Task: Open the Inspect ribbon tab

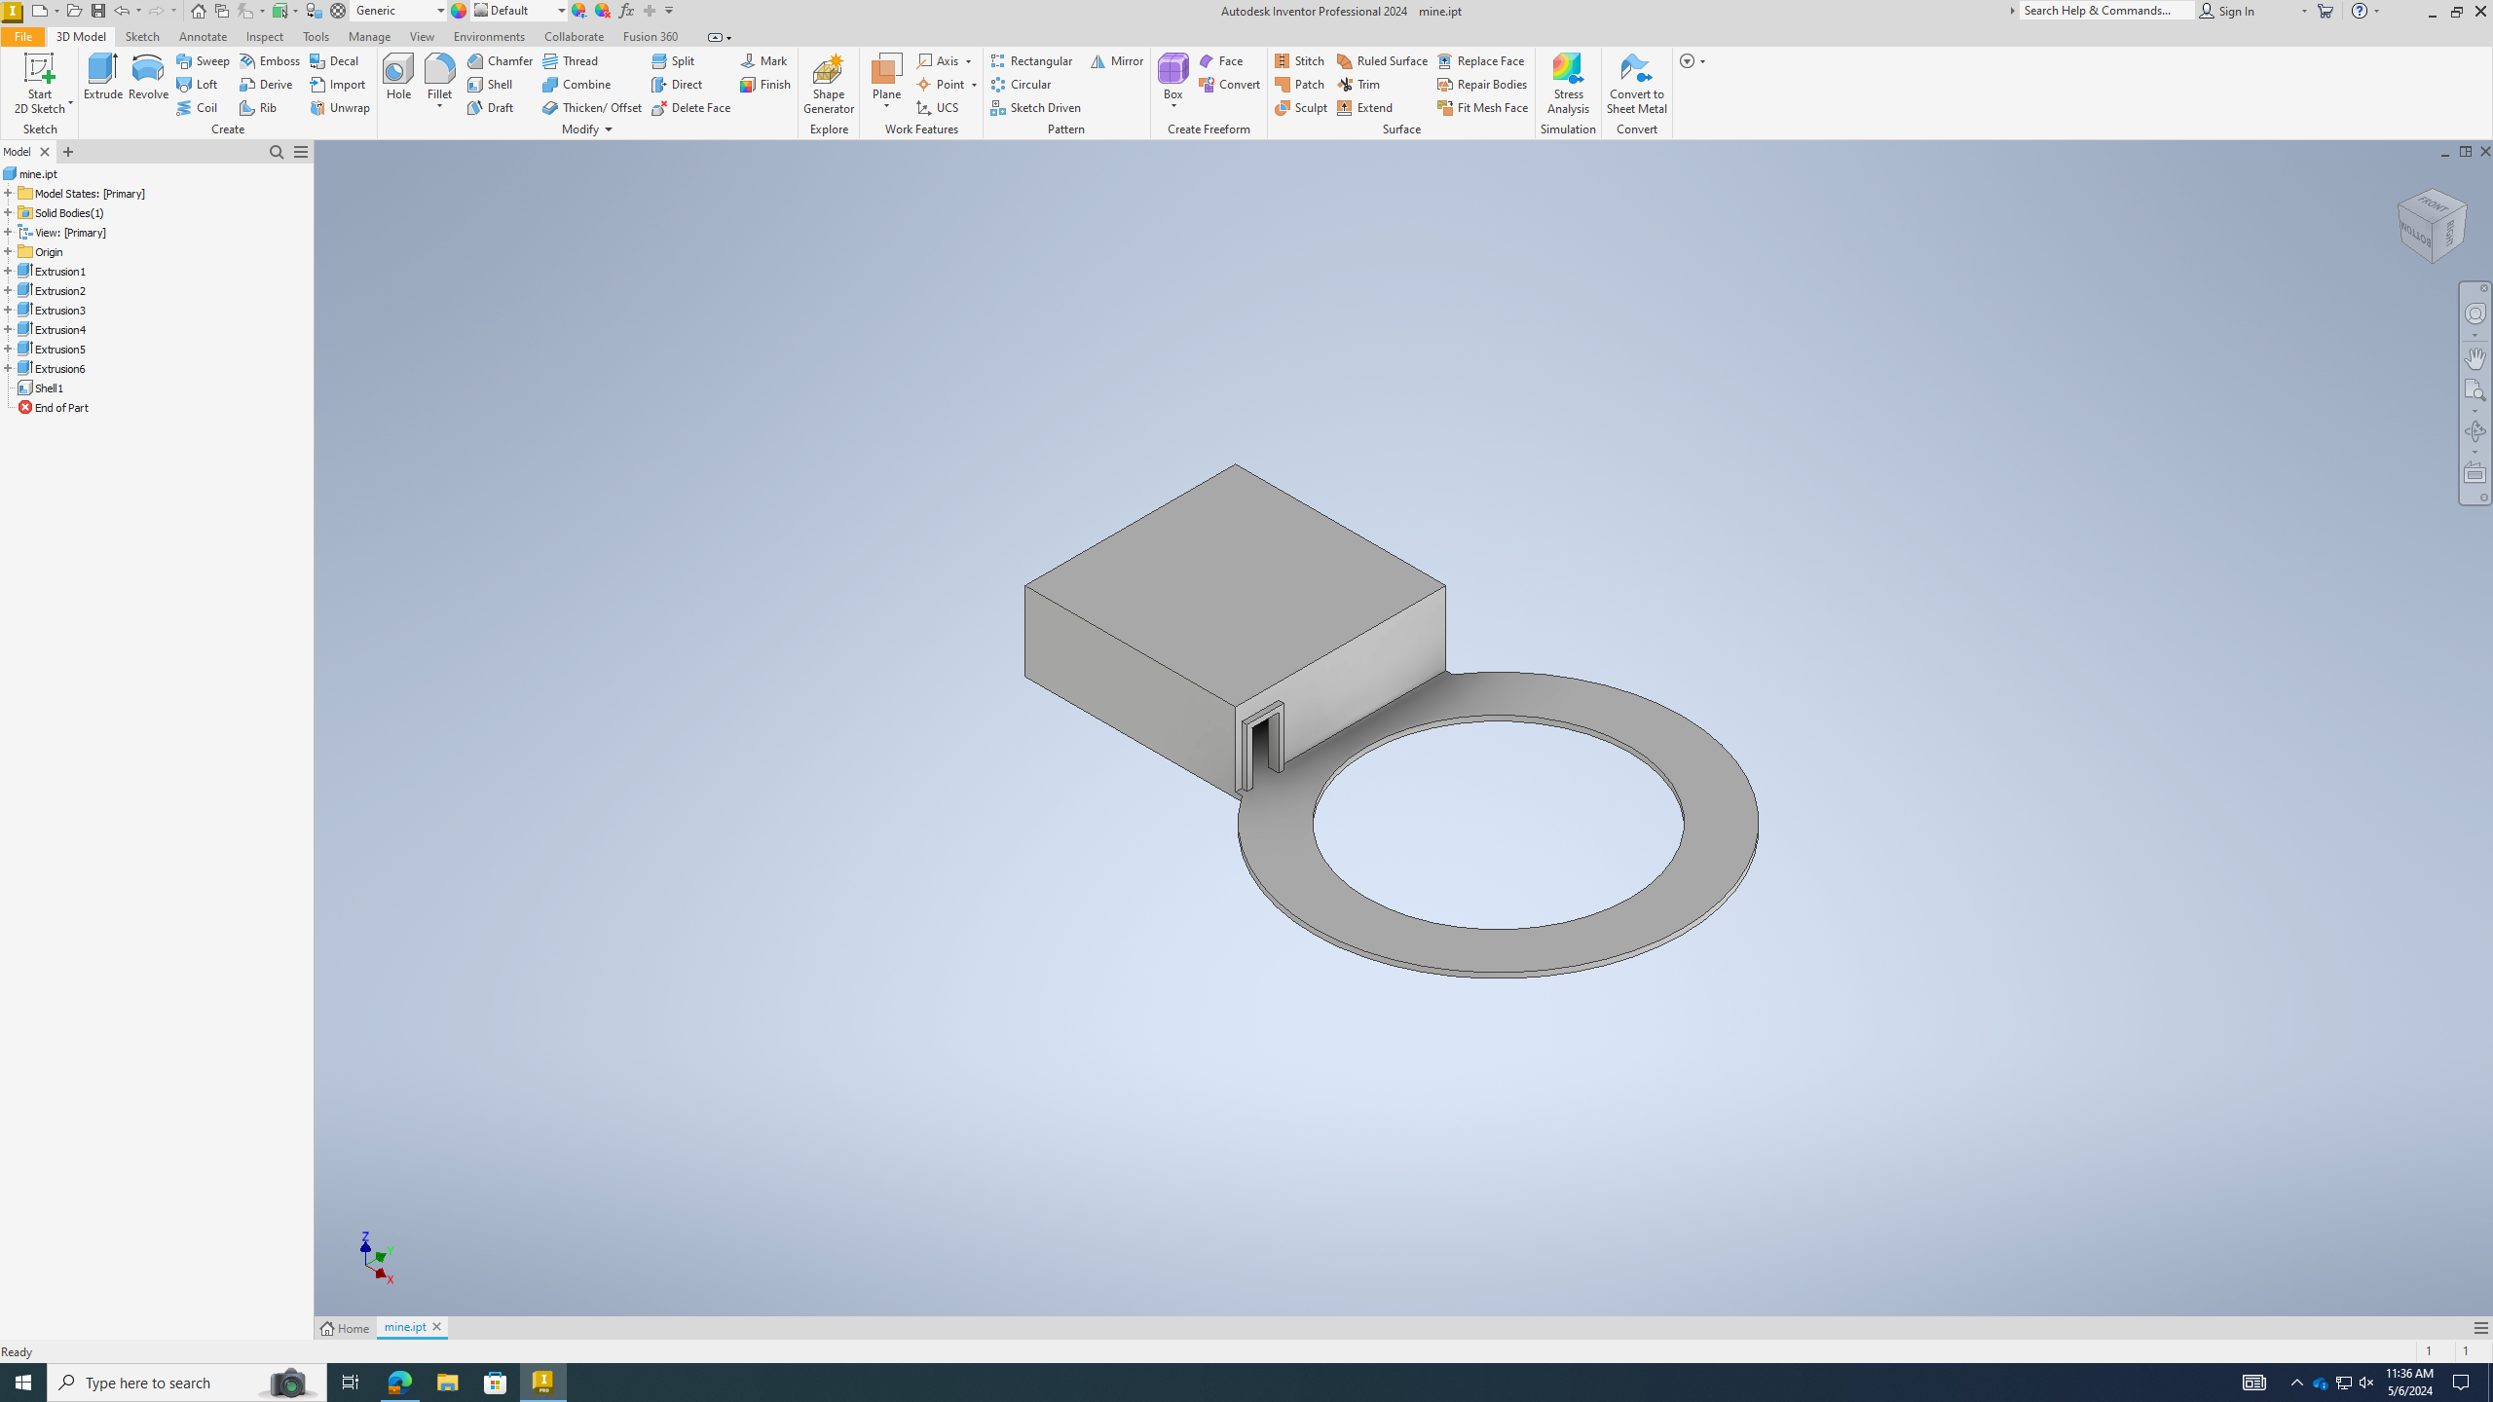Action: pos(264,36)
